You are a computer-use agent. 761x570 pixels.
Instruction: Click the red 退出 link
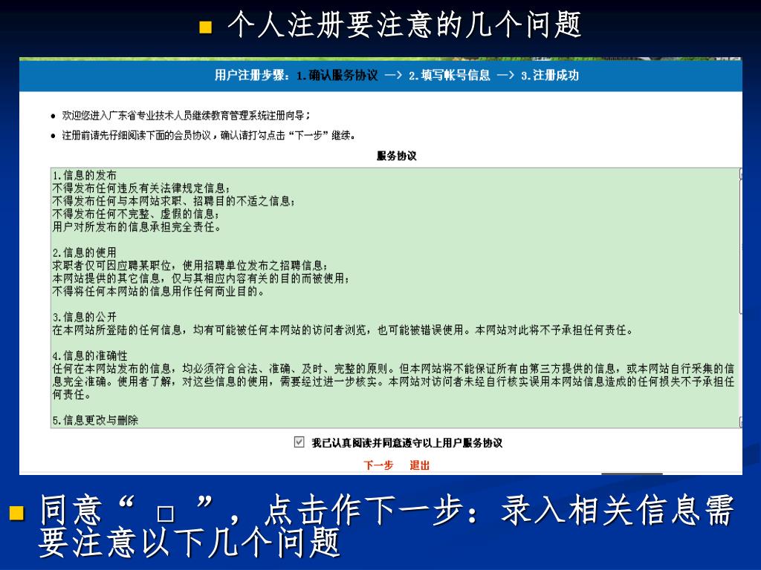point(419,465)
